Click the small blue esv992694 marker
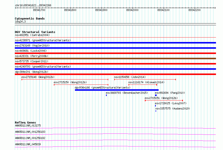The image size is (223, 150). 156,95
